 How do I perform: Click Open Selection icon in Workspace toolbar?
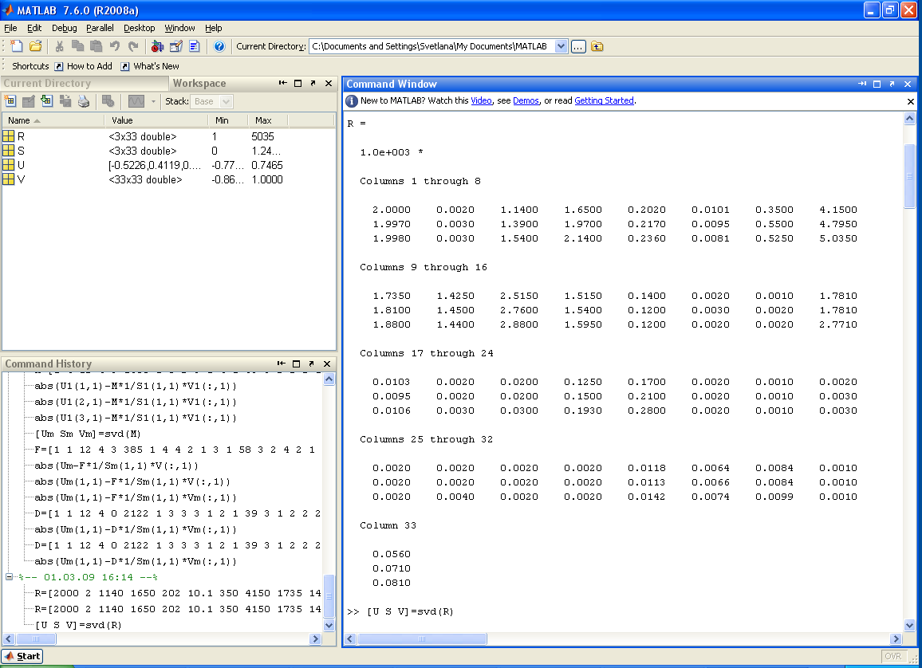pos(28,101)
